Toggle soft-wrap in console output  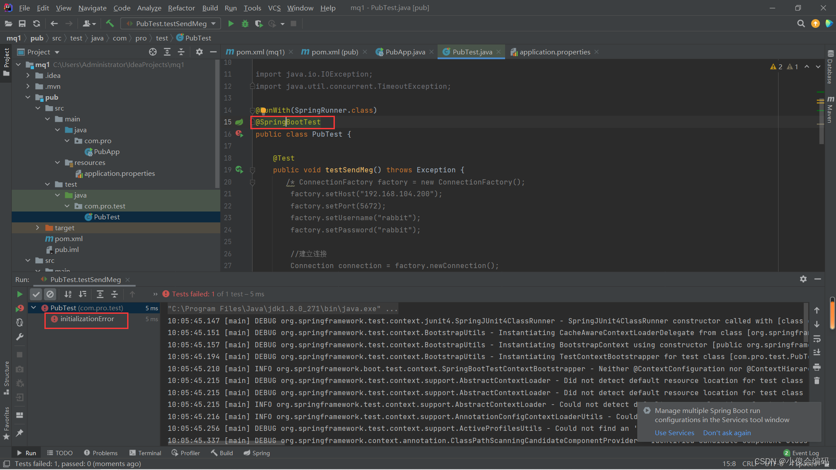817,339
